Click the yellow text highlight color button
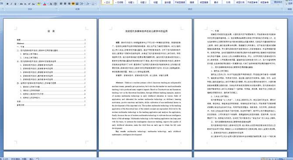This screenshot has height=160, width=293. pyautogui.click(x=39, y=4)
